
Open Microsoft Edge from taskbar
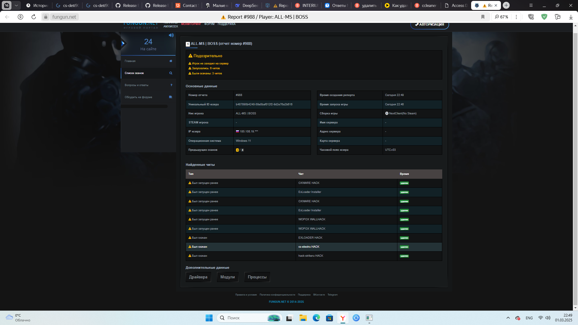coord(316,318)
